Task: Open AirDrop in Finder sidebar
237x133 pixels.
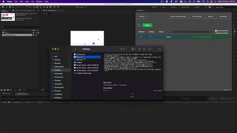Action: tap(57, 60)
